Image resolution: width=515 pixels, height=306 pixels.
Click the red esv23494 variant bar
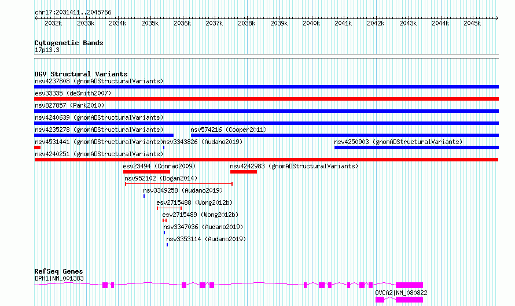click(146, 172)
